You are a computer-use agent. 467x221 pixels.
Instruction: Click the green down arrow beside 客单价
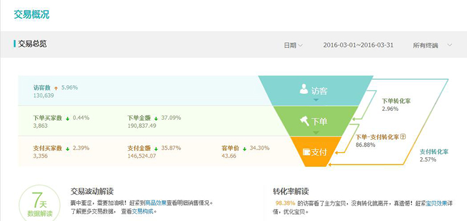click(x=245, y=149)
